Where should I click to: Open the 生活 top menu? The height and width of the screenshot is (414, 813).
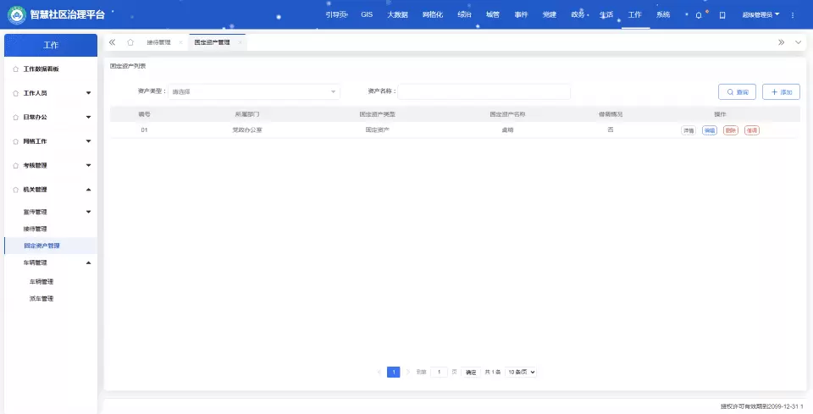[x=606, y=15]
